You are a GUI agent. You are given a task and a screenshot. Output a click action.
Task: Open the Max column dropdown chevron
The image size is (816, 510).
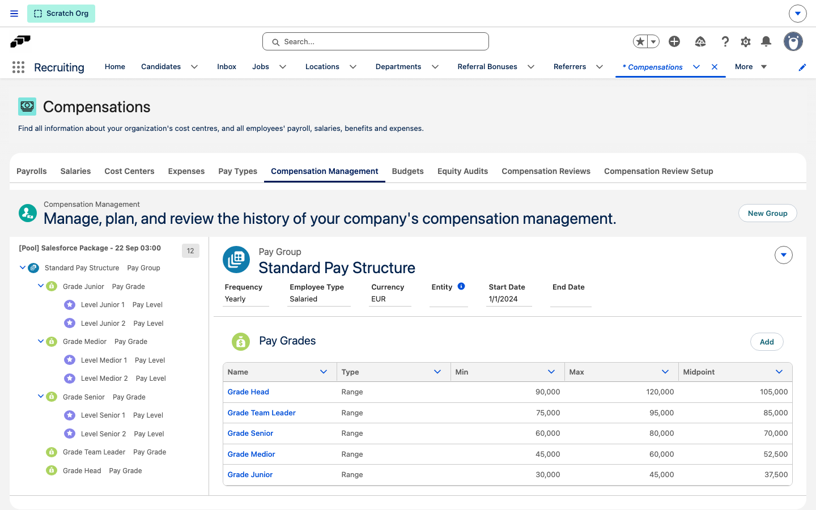[665, 372]
